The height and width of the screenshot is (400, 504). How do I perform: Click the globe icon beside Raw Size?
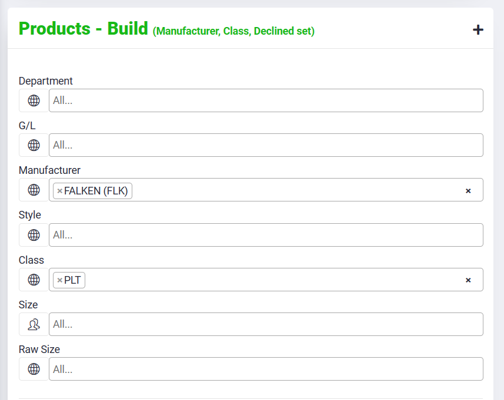point(34,369)
